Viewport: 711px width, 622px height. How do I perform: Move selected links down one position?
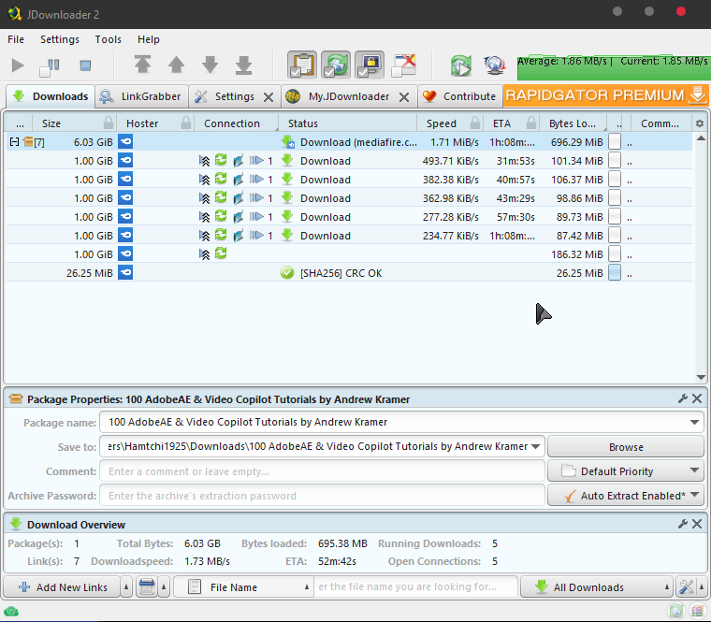[x=210, y=65]
